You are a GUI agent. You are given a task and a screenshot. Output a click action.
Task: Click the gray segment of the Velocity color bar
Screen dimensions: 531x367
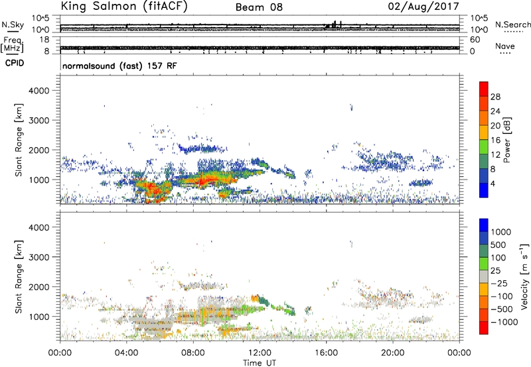[x=484, y=276]
